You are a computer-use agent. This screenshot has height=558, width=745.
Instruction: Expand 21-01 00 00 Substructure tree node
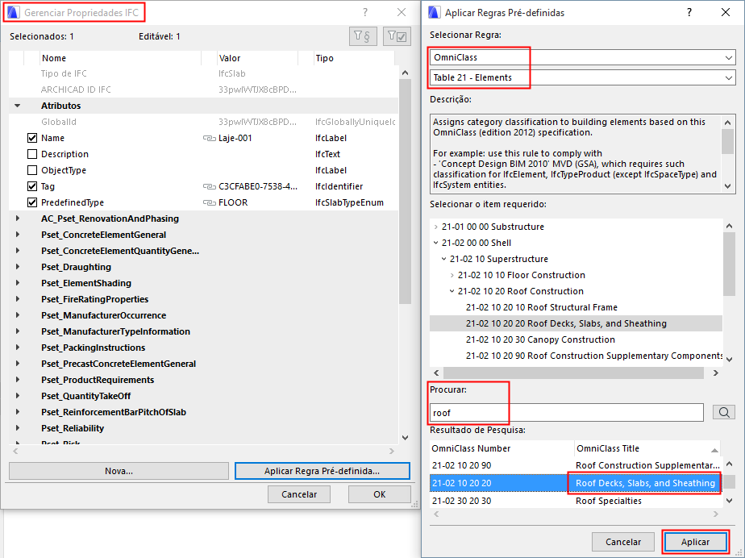coord(435,227)
